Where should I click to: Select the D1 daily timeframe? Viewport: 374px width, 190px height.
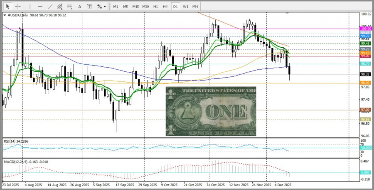tap(175, 6)
